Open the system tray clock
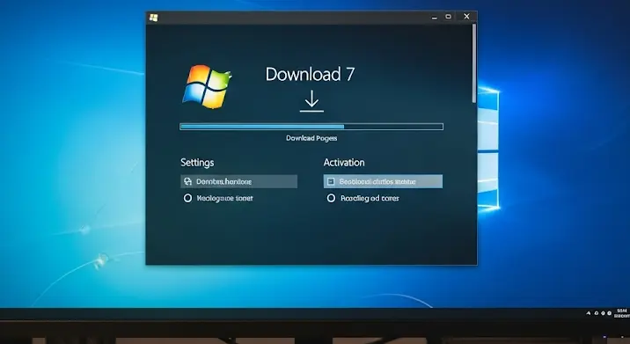630x344 pixels. pos(622,313)
